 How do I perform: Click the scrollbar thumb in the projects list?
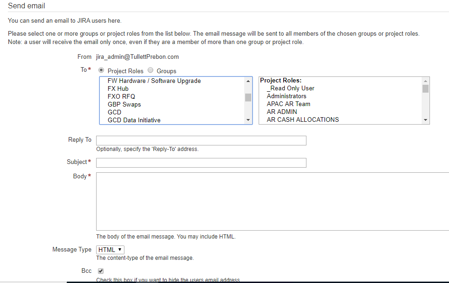pos(248,98)
